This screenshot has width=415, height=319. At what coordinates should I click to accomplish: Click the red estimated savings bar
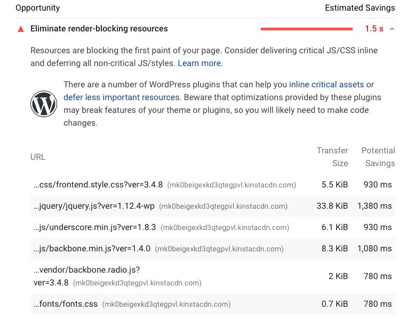(306, 29)
